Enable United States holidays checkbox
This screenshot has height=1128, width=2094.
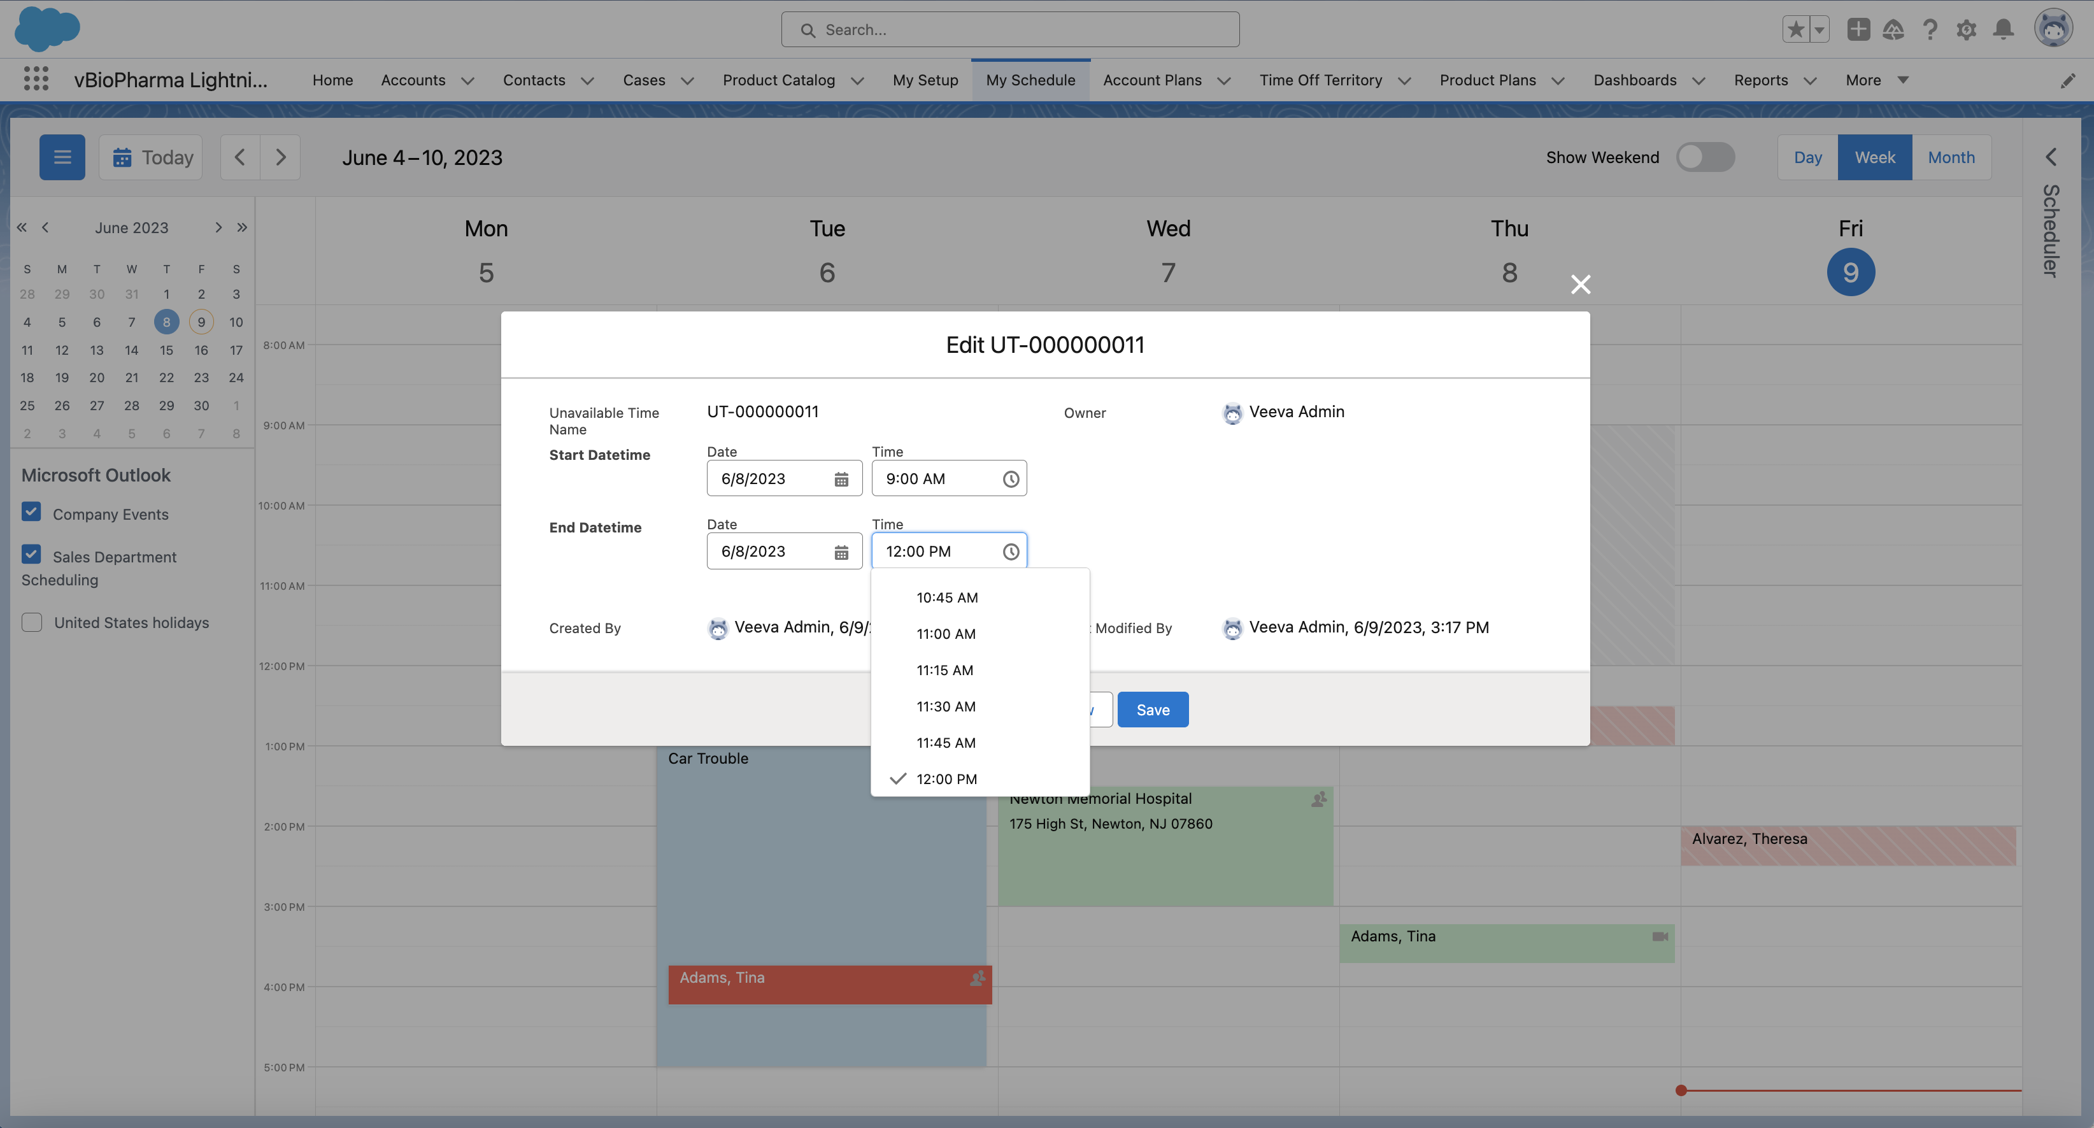[x=32, y=622]
